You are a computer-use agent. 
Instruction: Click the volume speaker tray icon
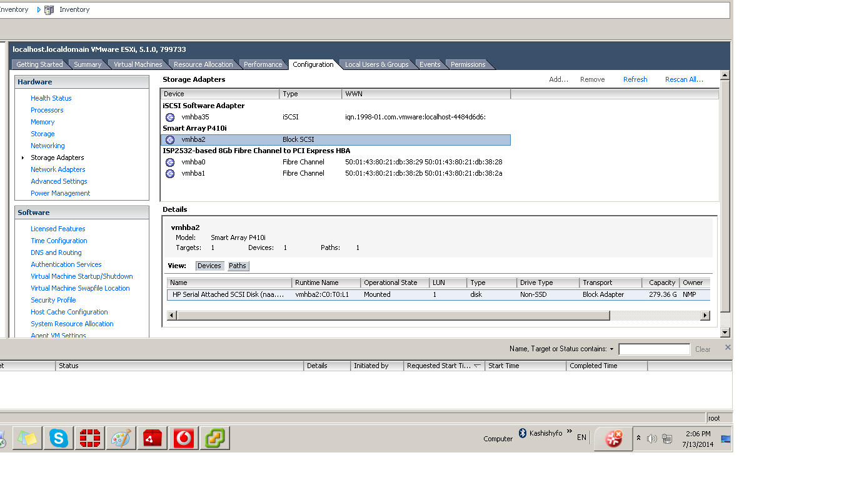click(x=652, y=439)
